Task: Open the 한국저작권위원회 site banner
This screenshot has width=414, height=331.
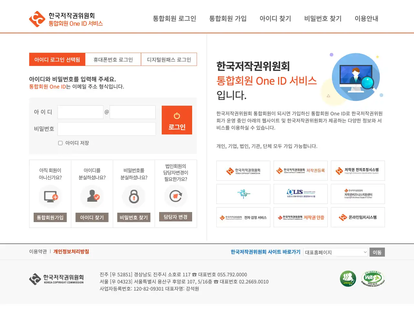Action: tap(243, 171)
